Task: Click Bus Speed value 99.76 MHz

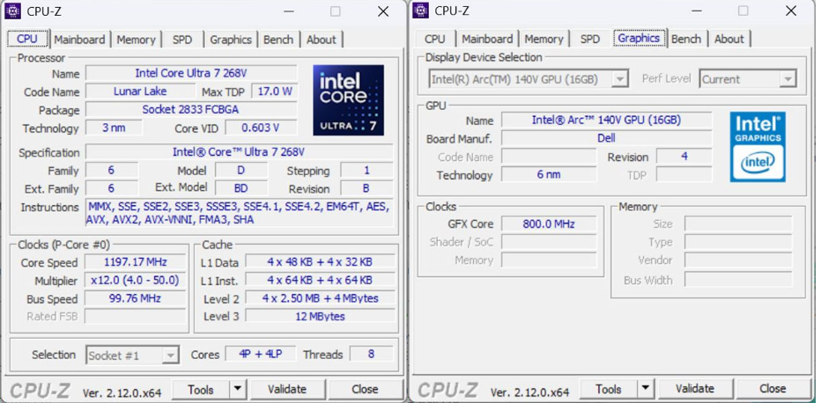Action: (x=135, y=298)
